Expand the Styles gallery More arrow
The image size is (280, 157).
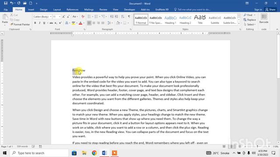coord(239,23)
